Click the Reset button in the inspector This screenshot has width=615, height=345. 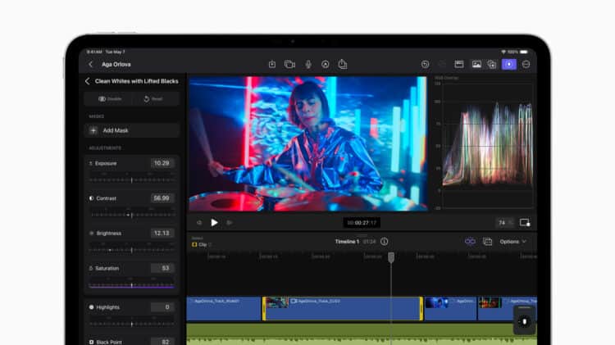tap(153, 98)
